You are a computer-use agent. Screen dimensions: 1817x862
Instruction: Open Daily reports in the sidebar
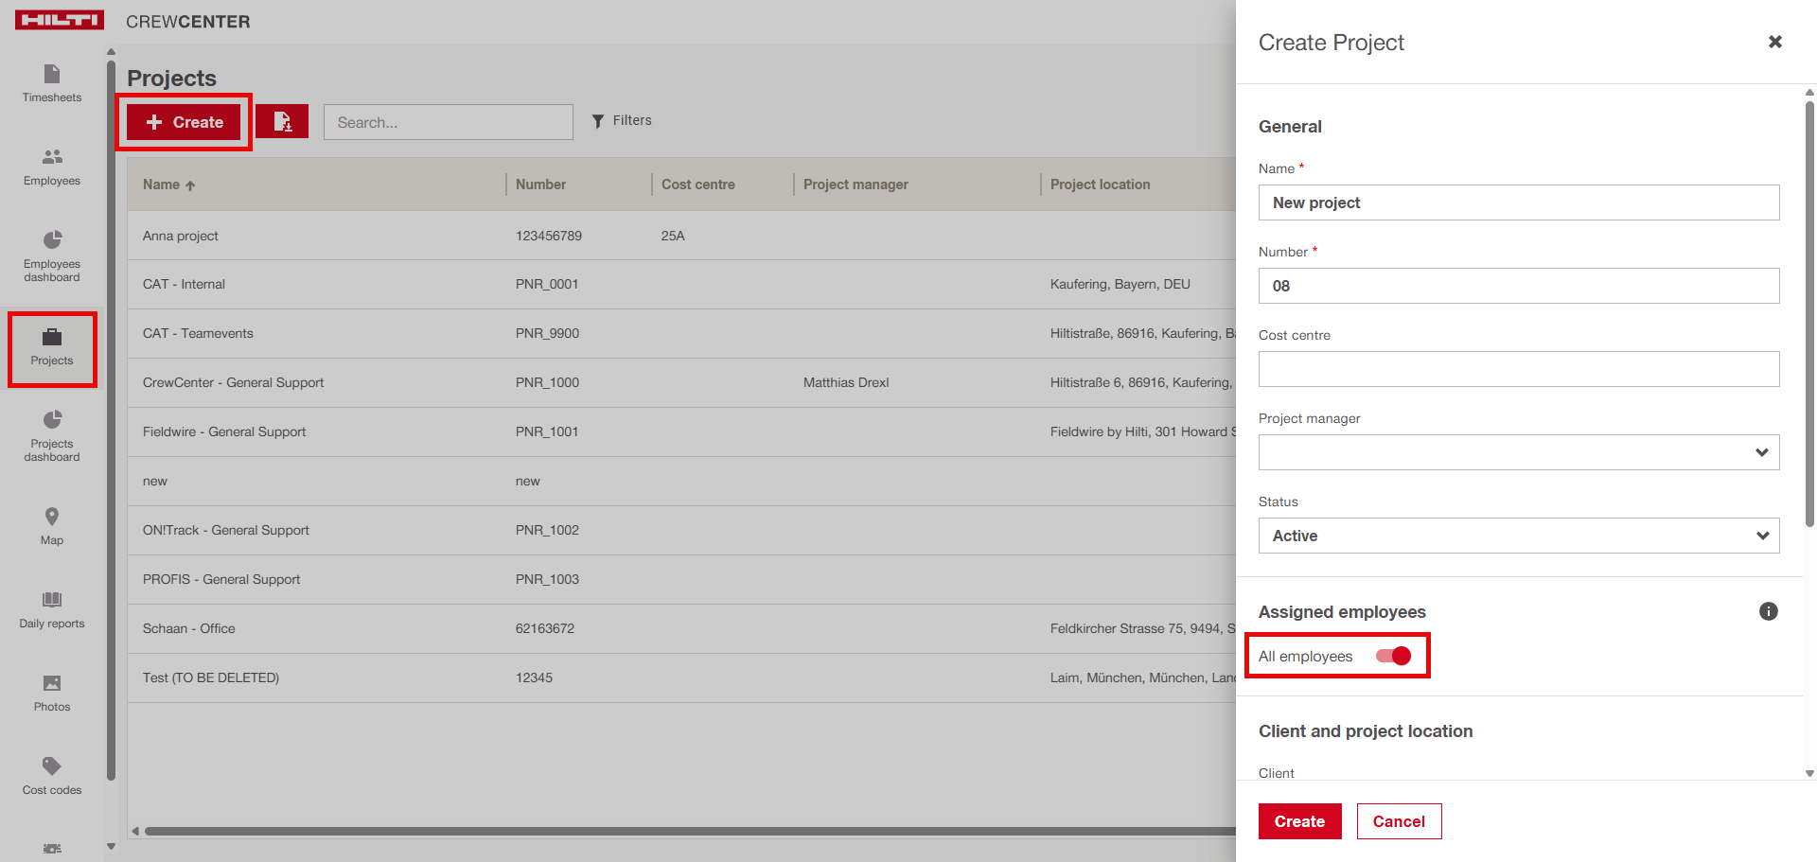[52, 609]
